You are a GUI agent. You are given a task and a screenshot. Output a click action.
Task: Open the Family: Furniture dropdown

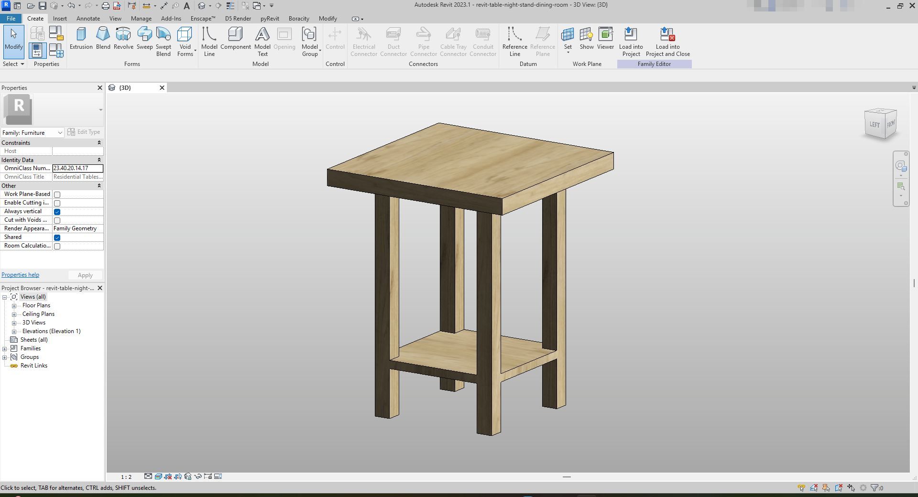[33, 132]
